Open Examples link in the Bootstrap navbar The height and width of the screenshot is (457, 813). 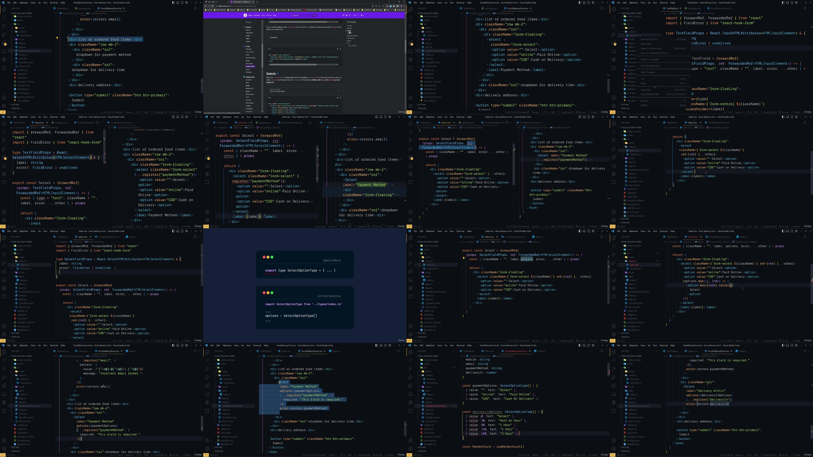pos(257,15)
